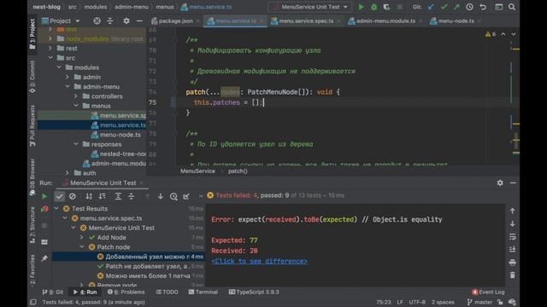The image size is (547, 307).
Task: Rerun tests in Run panel
Action: (44, 196)
